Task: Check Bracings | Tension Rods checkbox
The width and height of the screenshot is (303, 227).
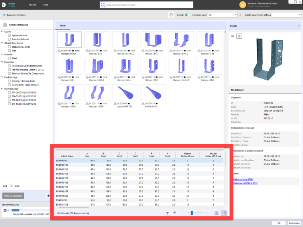Action: click(x=9, y=81)
